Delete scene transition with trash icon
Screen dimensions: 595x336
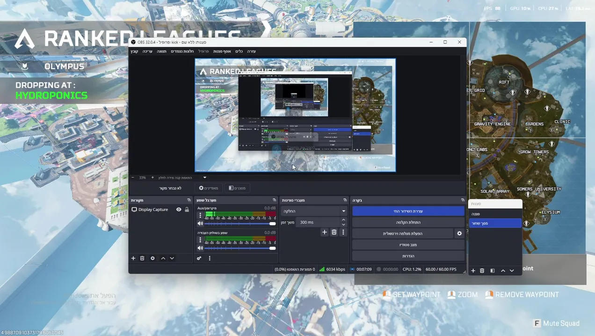334,232
